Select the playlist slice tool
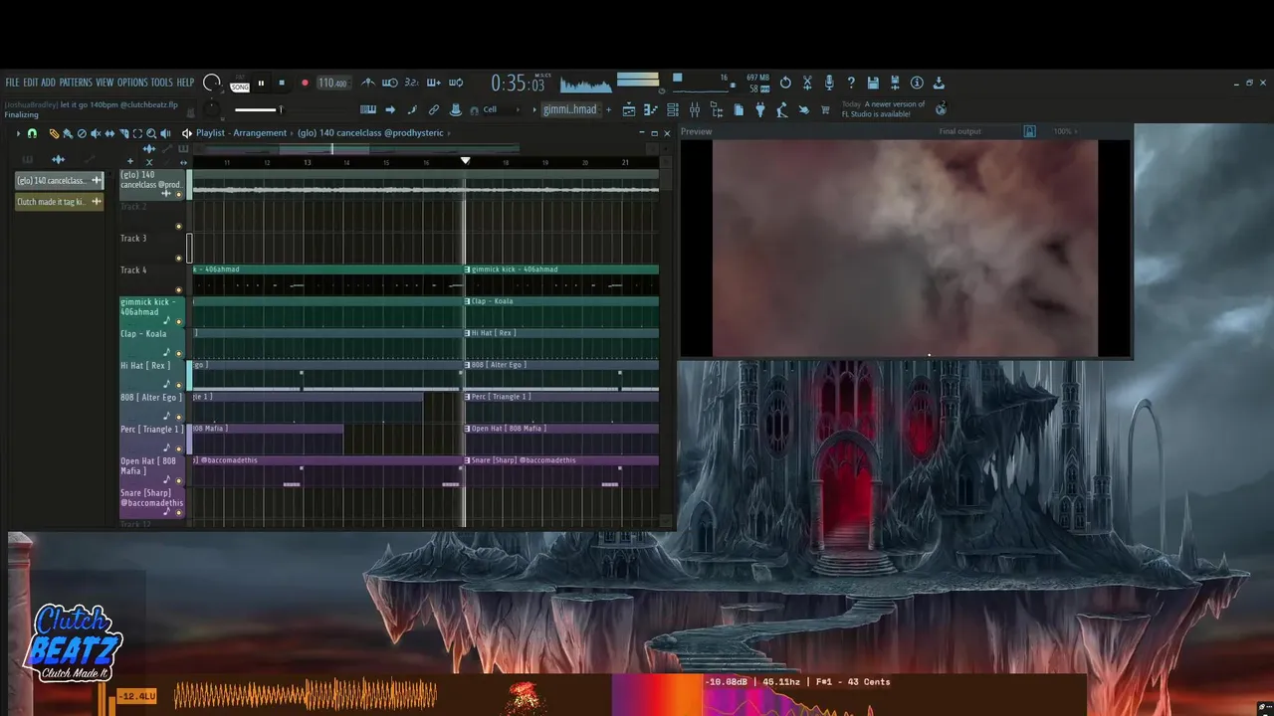The image size is (1274, 716). (x=123, y=133)
